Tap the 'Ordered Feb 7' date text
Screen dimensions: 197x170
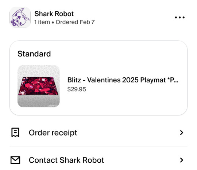(75, 22)
